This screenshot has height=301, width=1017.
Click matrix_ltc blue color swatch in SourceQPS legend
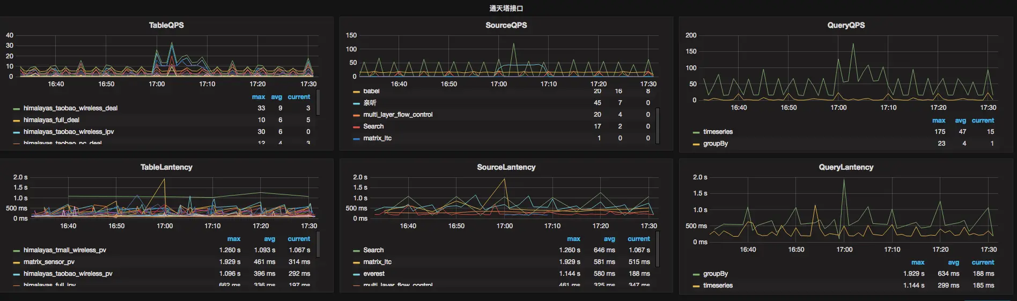point(356,139)
